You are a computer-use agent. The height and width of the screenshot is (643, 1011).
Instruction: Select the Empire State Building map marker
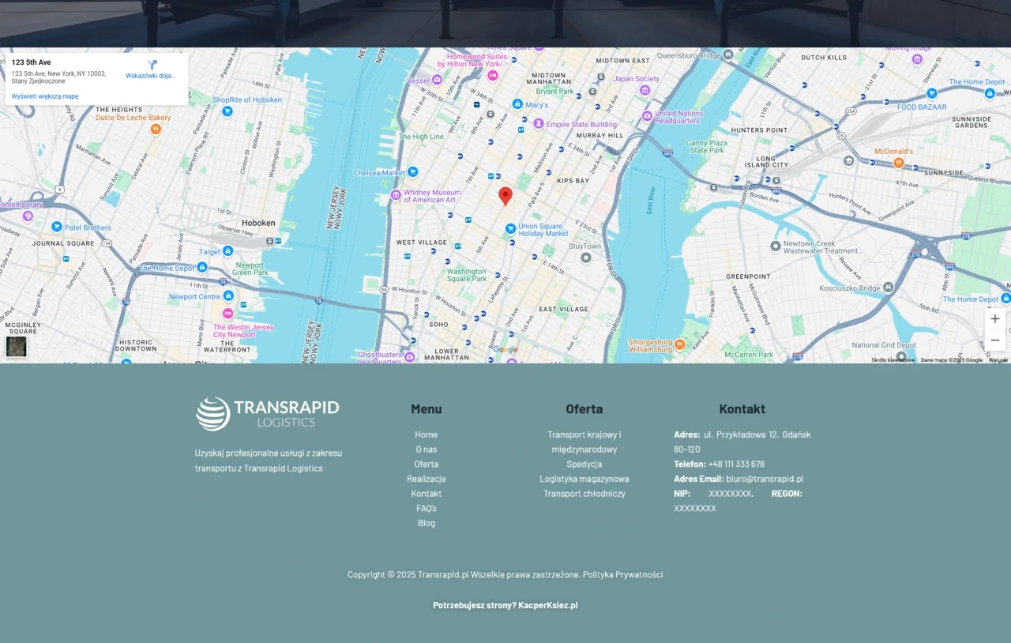(x=539, y=124)
